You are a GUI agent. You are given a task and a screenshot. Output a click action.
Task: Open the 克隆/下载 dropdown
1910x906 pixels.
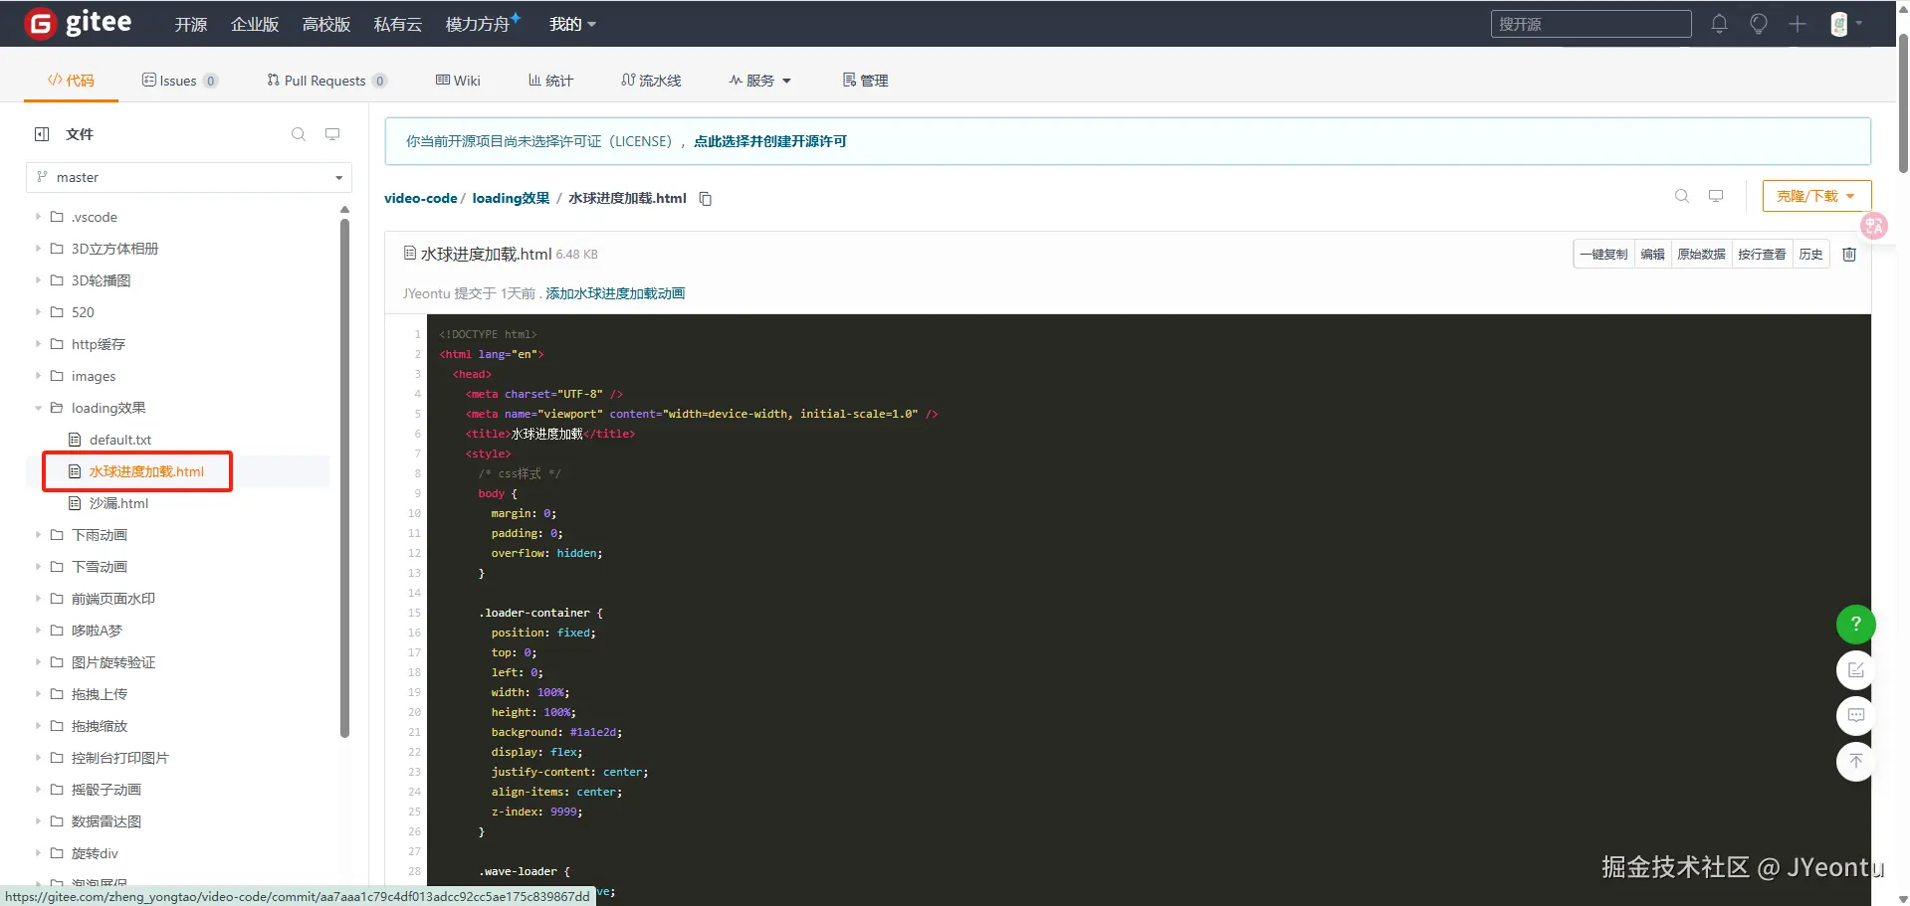[x=1816, y=196]
